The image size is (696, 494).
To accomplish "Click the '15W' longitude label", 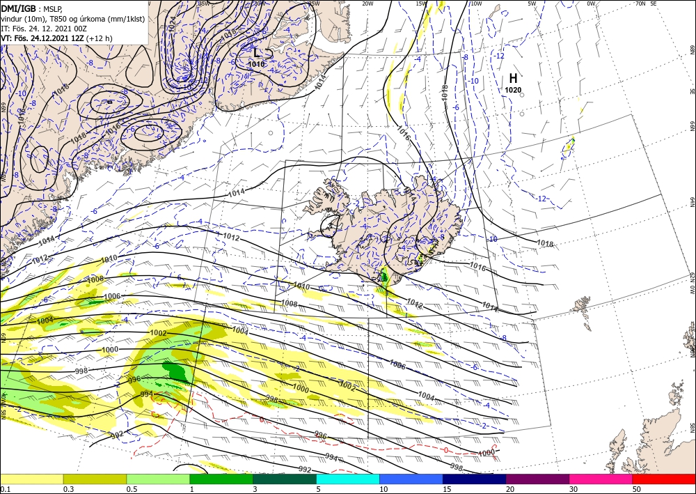I will coord(421,3).
